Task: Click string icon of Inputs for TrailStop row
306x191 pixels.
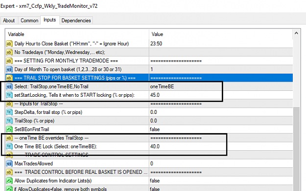Action: click(x=9, y=104)
